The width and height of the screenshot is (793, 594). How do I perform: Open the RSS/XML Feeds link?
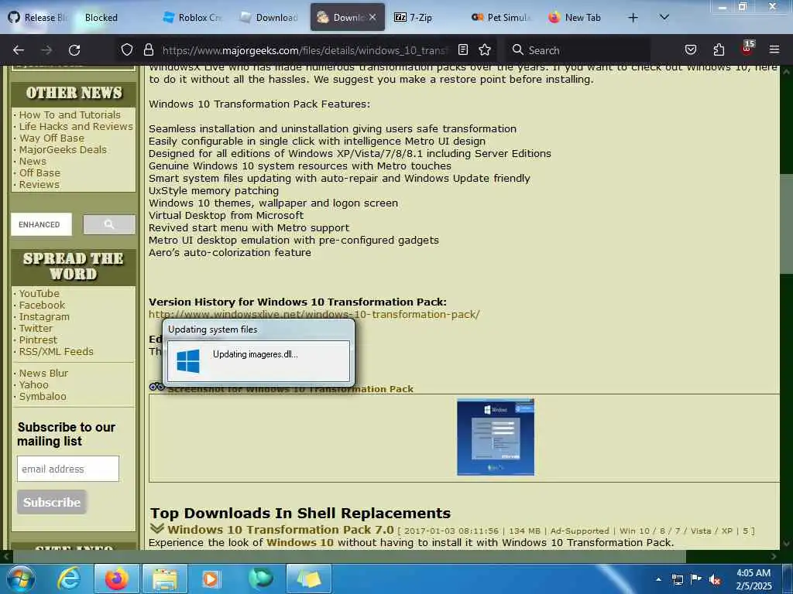pos(56,352)
